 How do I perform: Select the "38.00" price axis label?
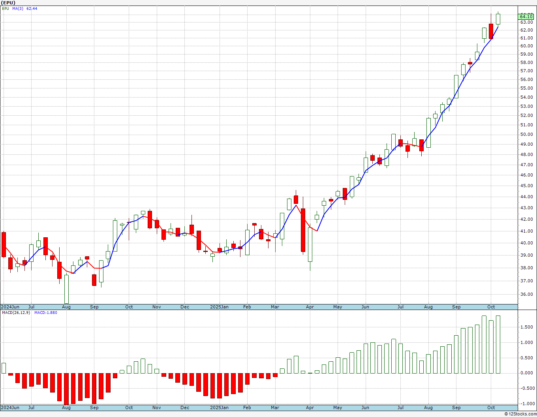pos(526,268)
